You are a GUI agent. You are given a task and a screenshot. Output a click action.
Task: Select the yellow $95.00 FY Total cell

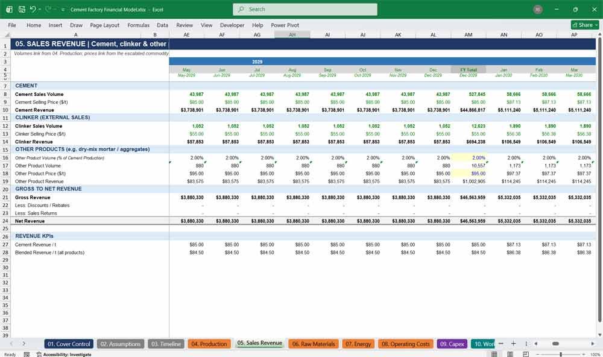coord(469,174)
